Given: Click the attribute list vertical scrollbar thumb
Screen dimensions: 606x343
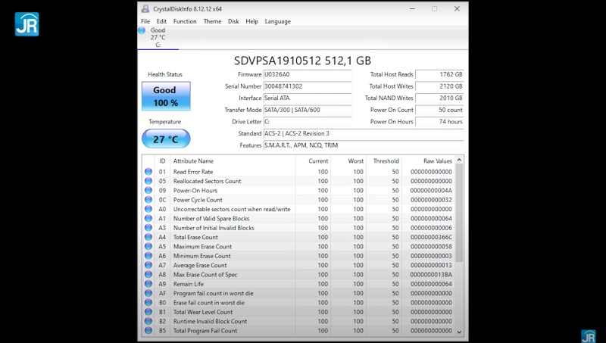Looking at the screenshot, I should 459,213.
